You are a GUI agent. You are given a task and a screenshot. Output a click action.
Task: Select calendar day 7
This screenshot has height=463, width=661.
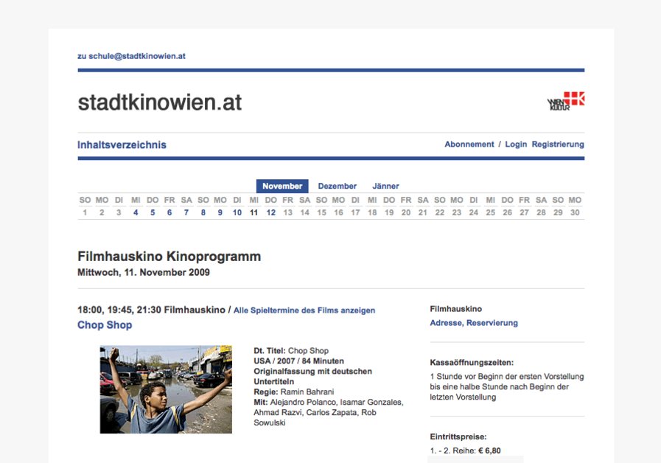pos(186,212)
